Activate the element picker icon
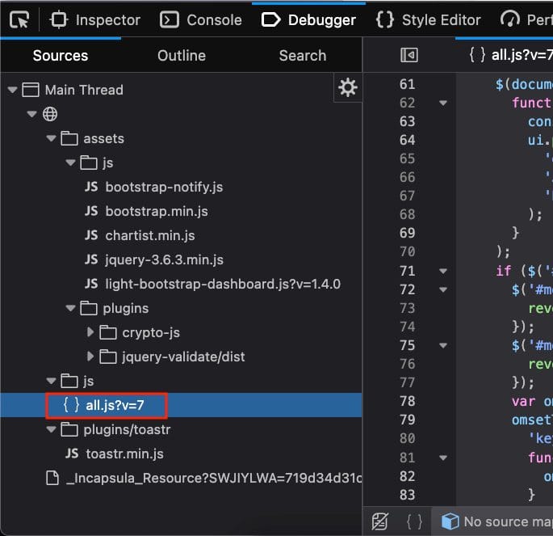Image resolution: width=553 pixels, height=536 pixels. click(x=19, y=19)
